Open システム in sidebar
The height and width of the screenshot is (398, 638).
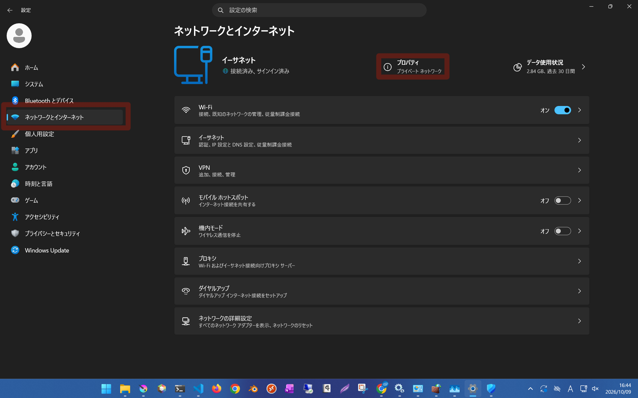[x=65, y=84]
